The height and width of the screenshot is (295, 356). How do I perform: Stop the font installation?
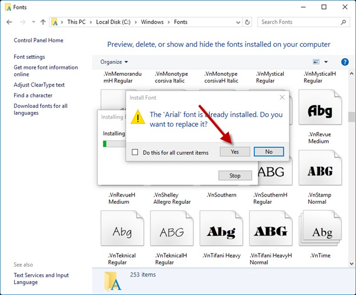(x=235, y=175)
